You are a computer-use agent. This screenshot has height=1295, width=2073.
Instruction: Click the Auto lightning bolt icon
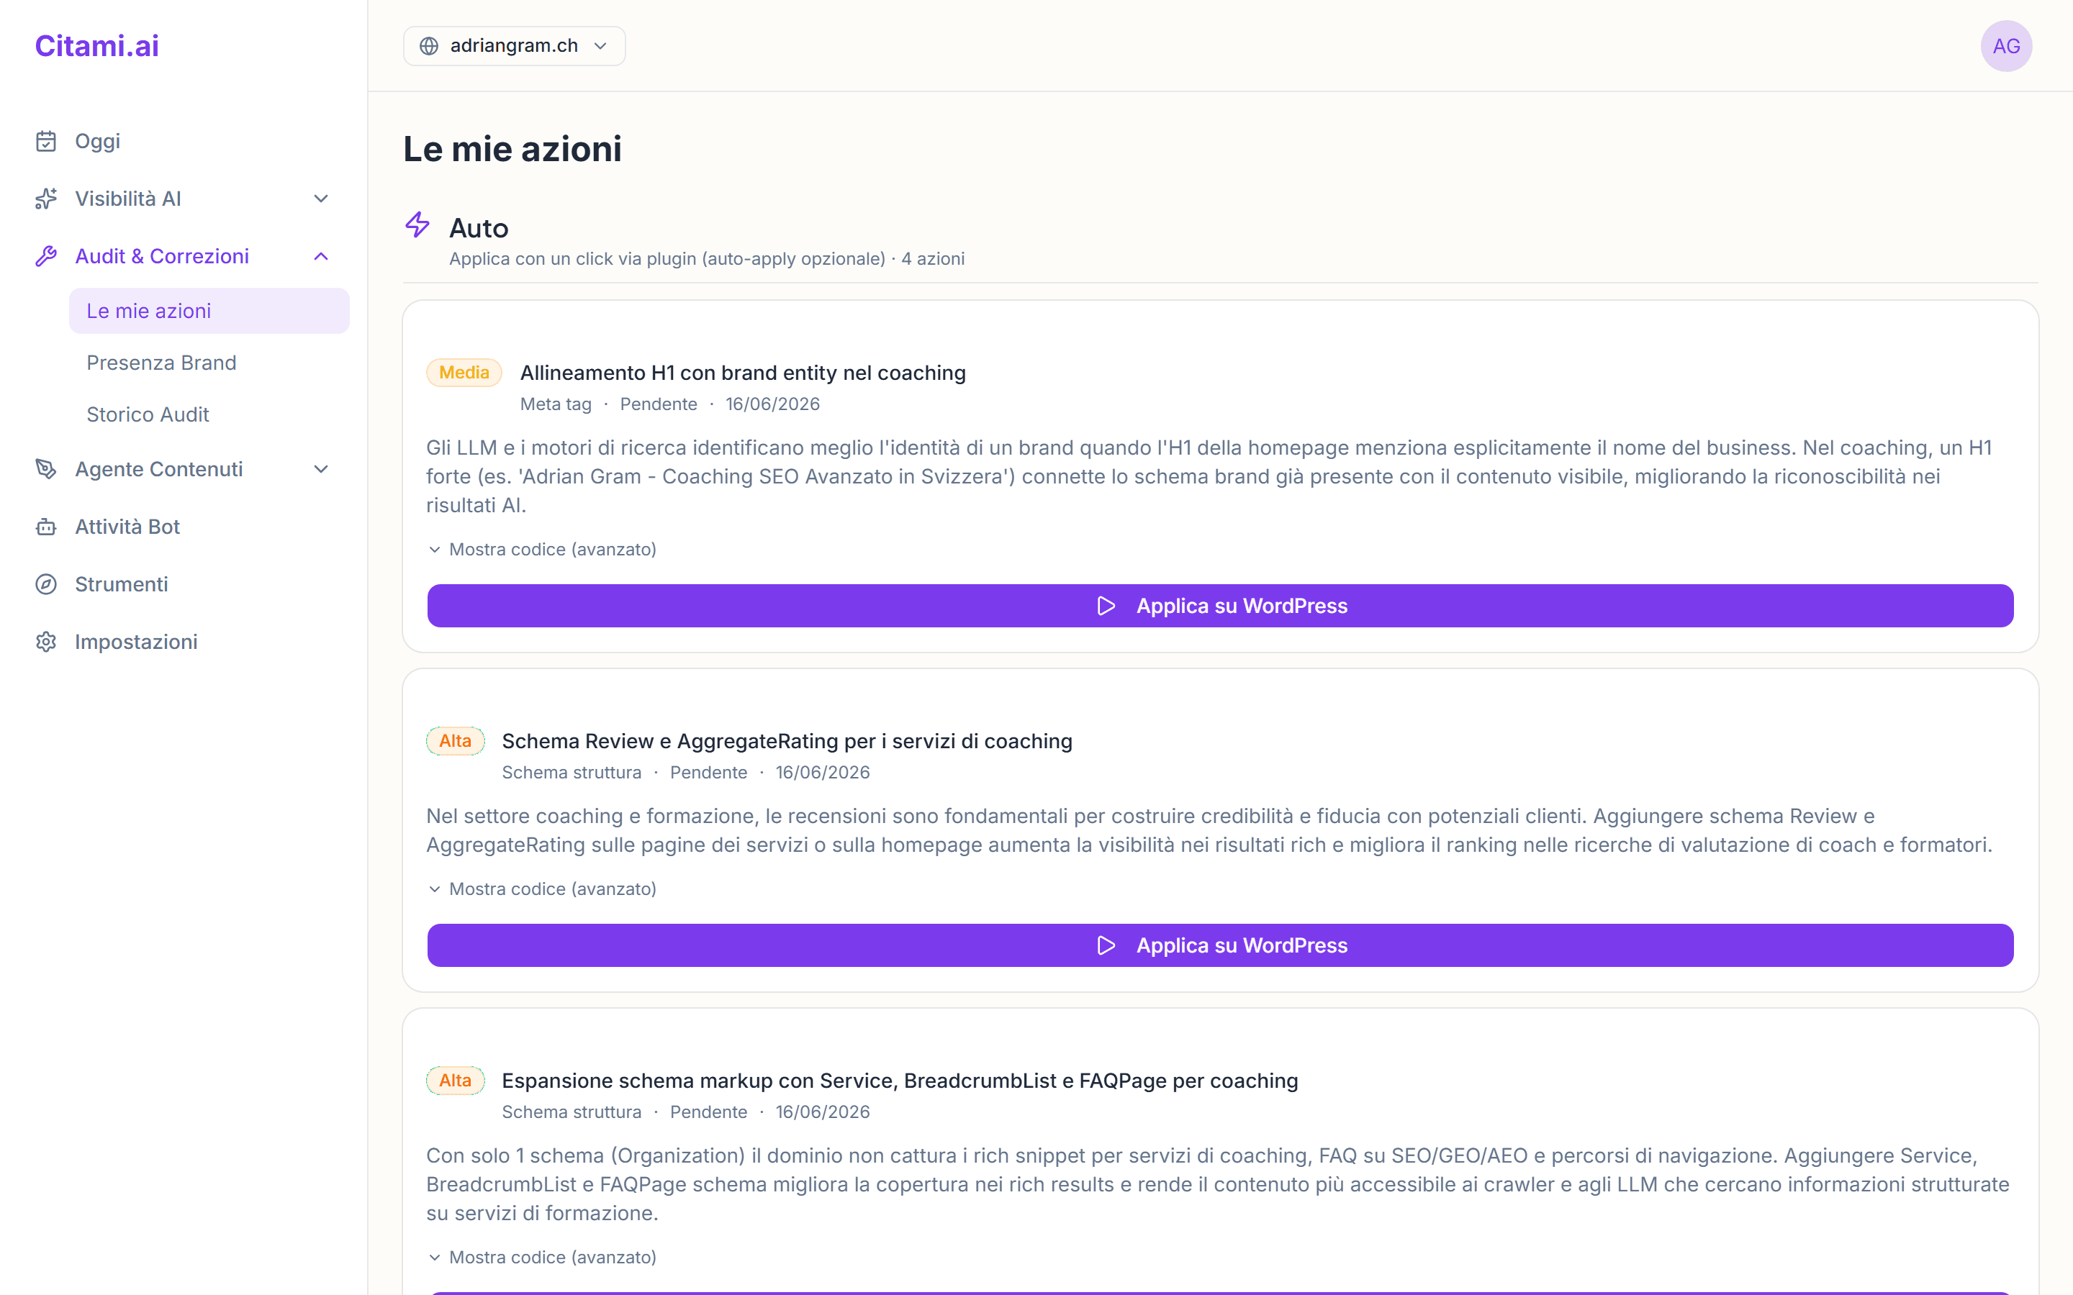417,224
